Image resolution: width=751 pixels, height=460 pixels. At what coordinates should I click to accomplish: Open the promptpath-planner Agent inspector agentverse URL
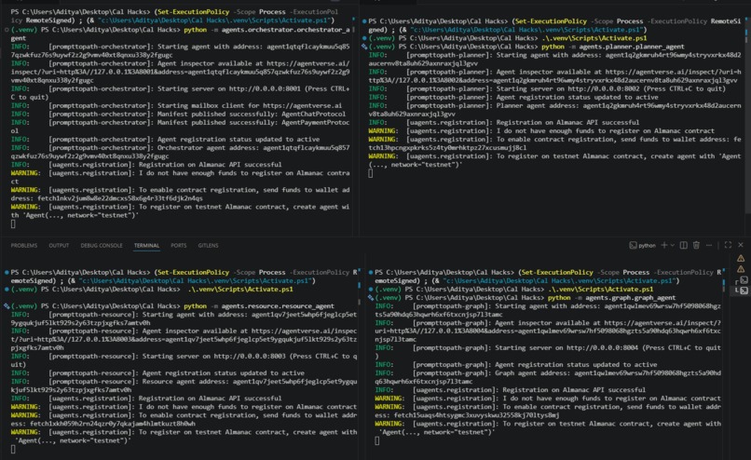click(x=554, y=76)
